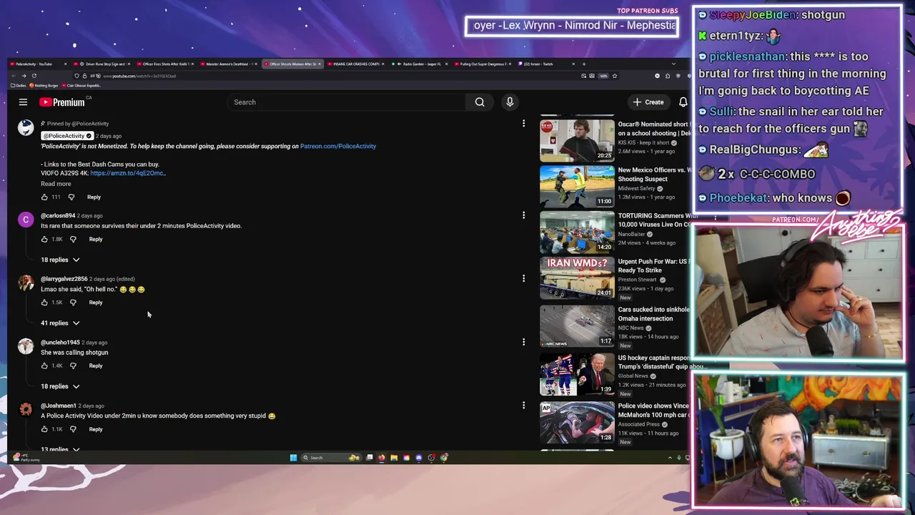Click the magnifier search button
915x515 pixels.
pyautogui.click(x=480, y=102)
